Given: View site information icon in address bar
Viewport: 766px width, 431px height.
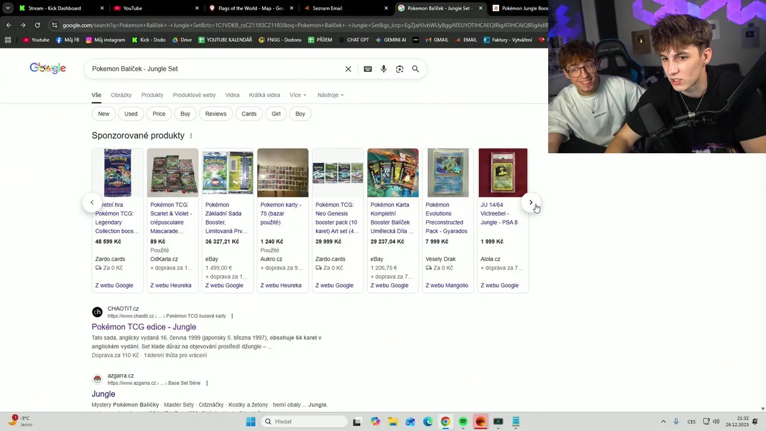Looking at the screenshot, I should tap(54, 25).
